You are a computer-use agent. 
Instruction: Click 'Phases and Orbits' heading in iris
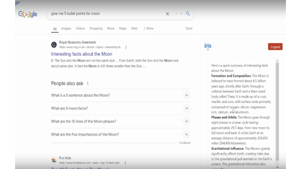[x=224, y=117]
